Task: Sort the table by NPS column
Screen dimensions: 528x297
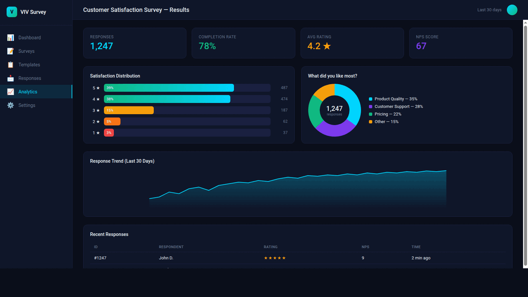Action: 365,247
